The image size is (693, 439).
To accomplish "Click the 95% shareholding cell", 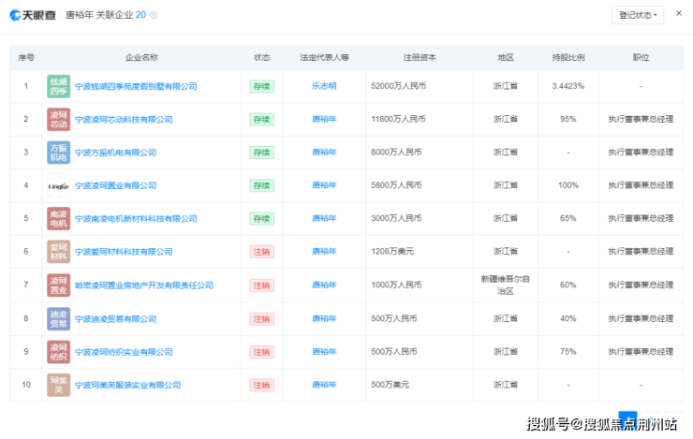I will tap(568, 119).
